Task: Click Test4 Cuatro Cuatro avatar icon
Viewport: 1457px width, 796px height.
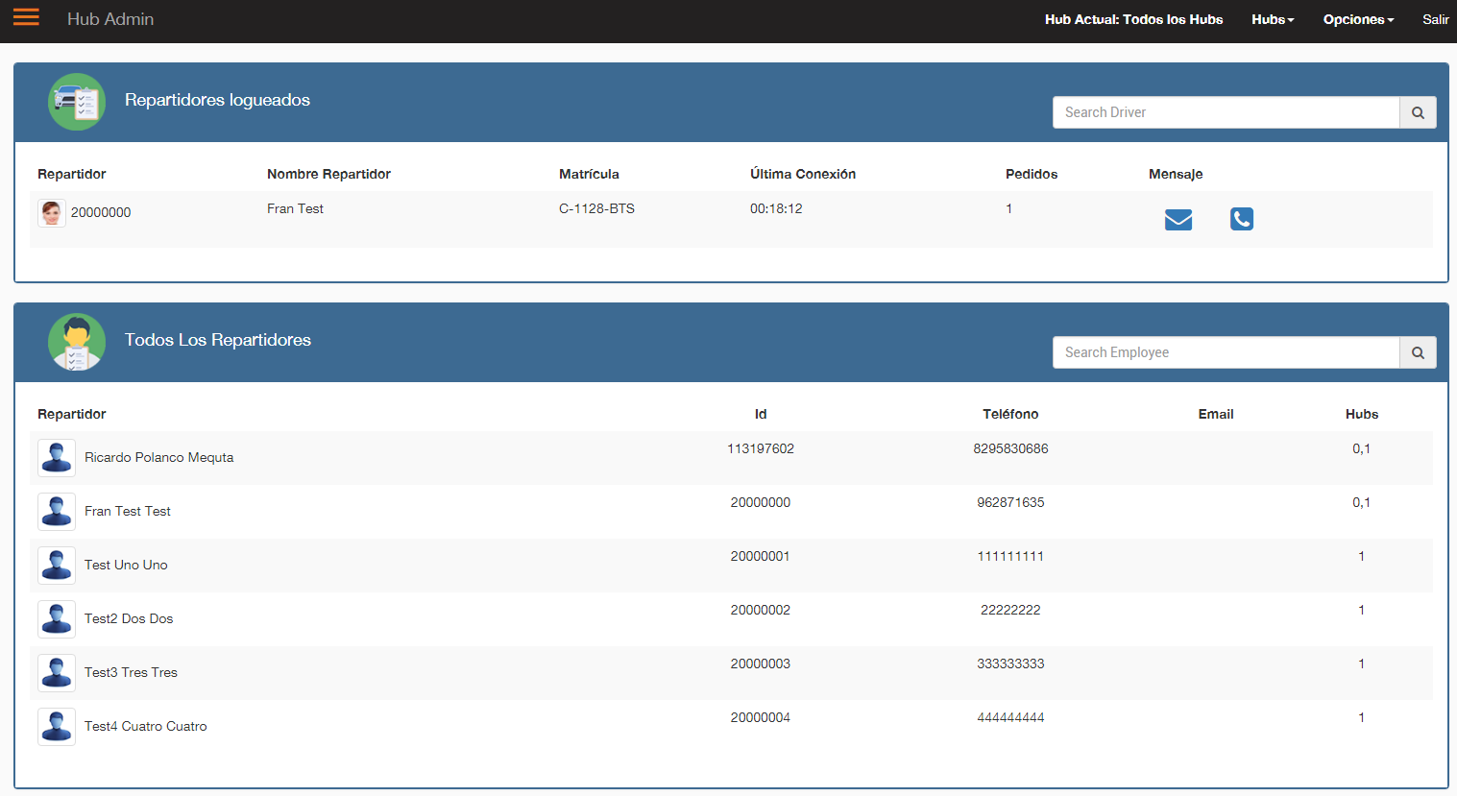Action: point(57,727)
